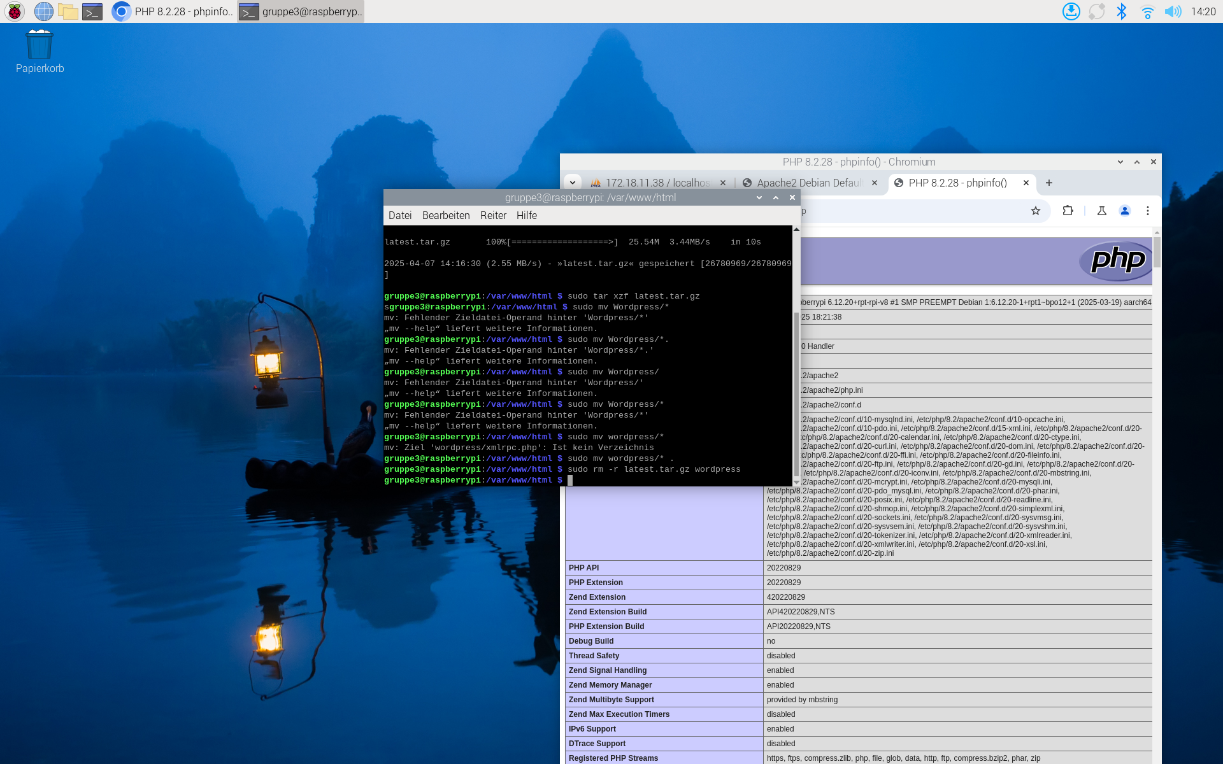The height and width of the screenshot is (764, 1223).
Task: Minimize the terminal window
Action: pos(759,197)
